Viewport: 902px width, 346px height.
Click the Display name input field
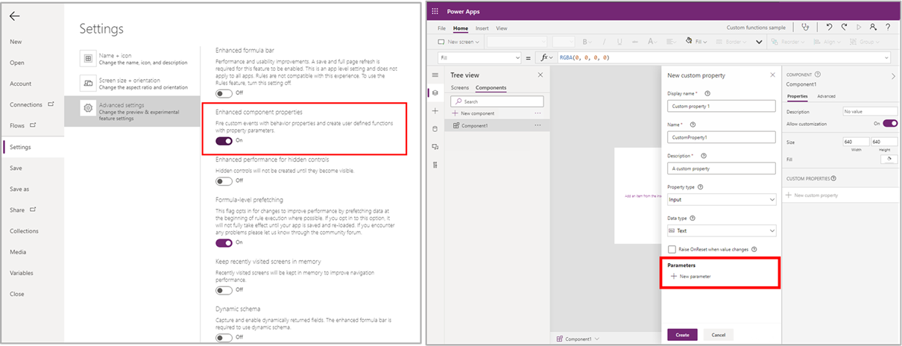[722, 107]
